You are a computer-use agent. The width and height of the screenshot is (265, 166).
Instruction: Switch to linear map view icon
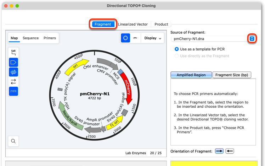135,38
